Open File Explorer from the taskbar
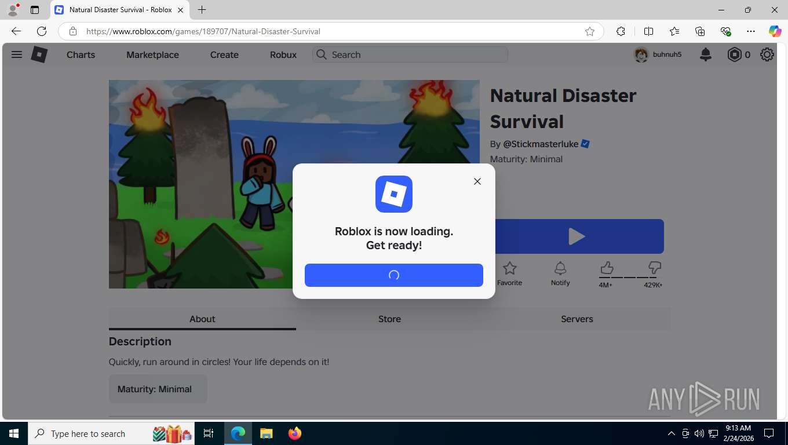788x445 pixels. pos(266,433)
